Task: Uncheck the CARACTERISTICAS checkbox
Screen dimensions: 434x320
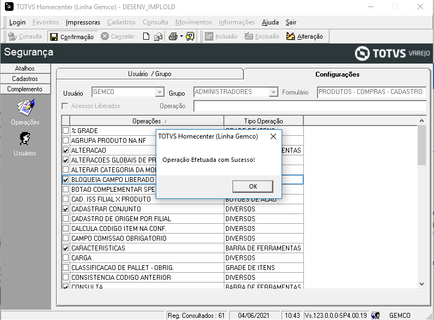Action: coord(65,248)
